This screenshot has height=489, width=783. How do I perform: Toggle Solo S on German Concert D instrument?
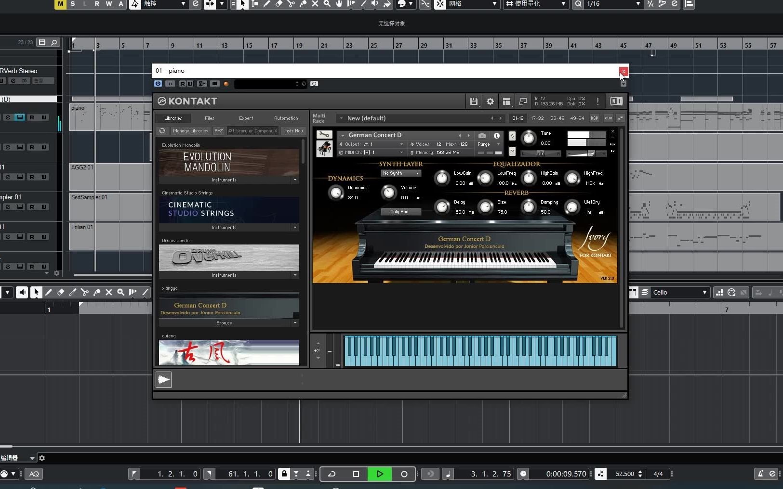pyautogui.click(x=512, y=137)
